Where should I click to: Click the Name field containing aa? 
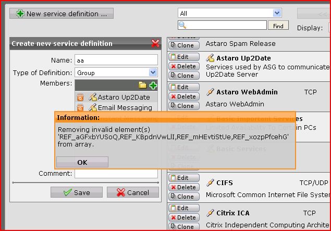coord(116,60)
